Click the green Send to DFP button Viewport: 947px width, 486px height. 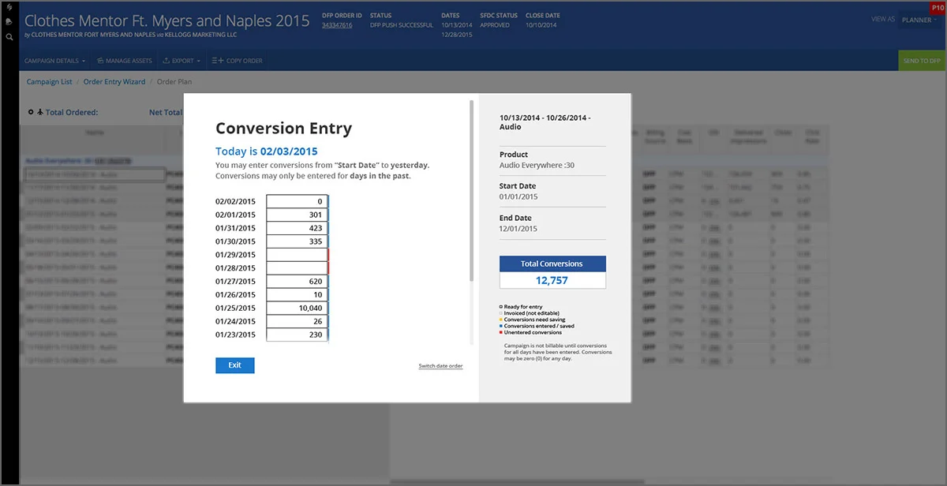coord(923,61)
